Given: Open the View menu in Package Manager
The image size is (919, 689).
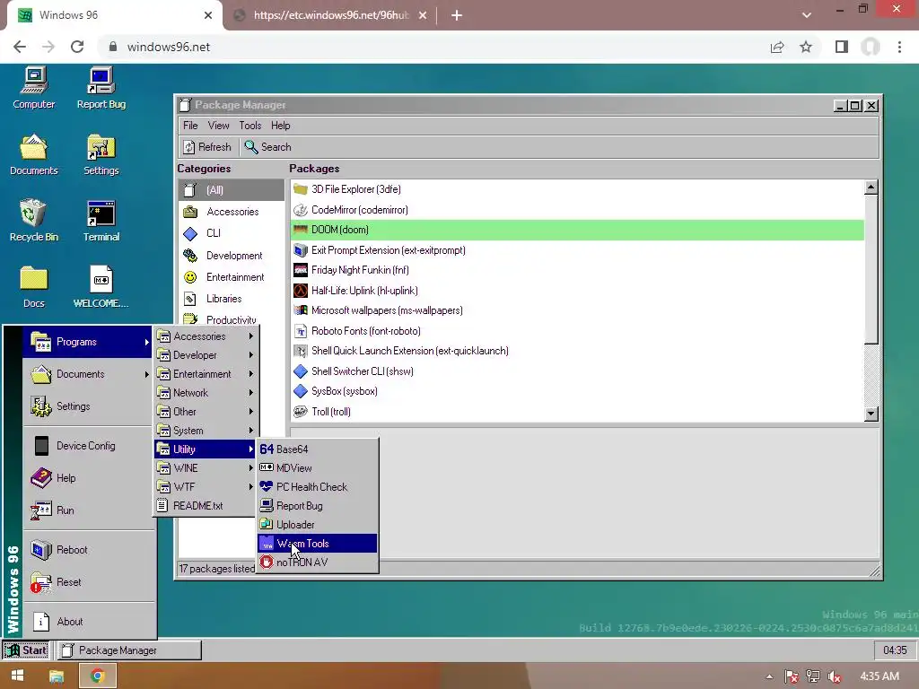Looking at the screenshot, I should [218, 126].
